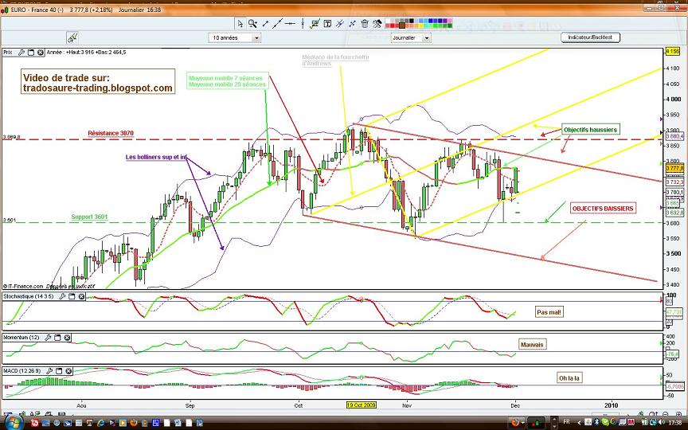Viewport: 688px width, 430px height.
Task: Close the Prix panel
Action: coord(41,53)
